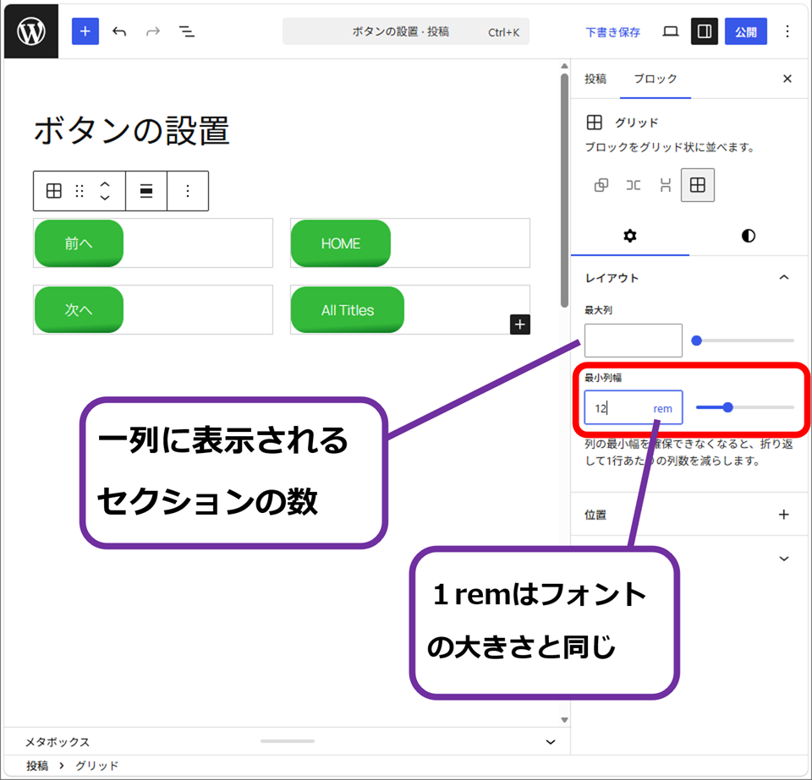Click the All Titles button
812x780 pixels.
tap(348, 309)
